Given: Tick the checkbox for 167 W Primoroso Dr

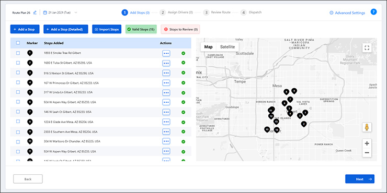Looking at the screenshot, I should point(18,82).
